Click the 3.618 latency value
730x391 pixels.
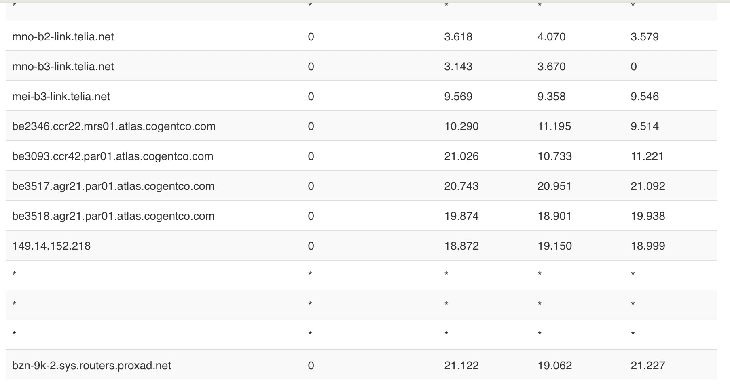click(x=458, y=37)
